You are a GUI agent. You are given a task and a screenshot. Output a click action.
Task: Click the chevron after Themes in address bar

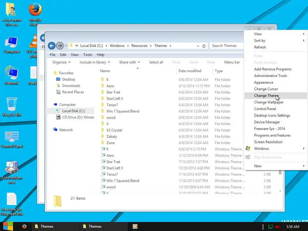(x=171, y=46)
